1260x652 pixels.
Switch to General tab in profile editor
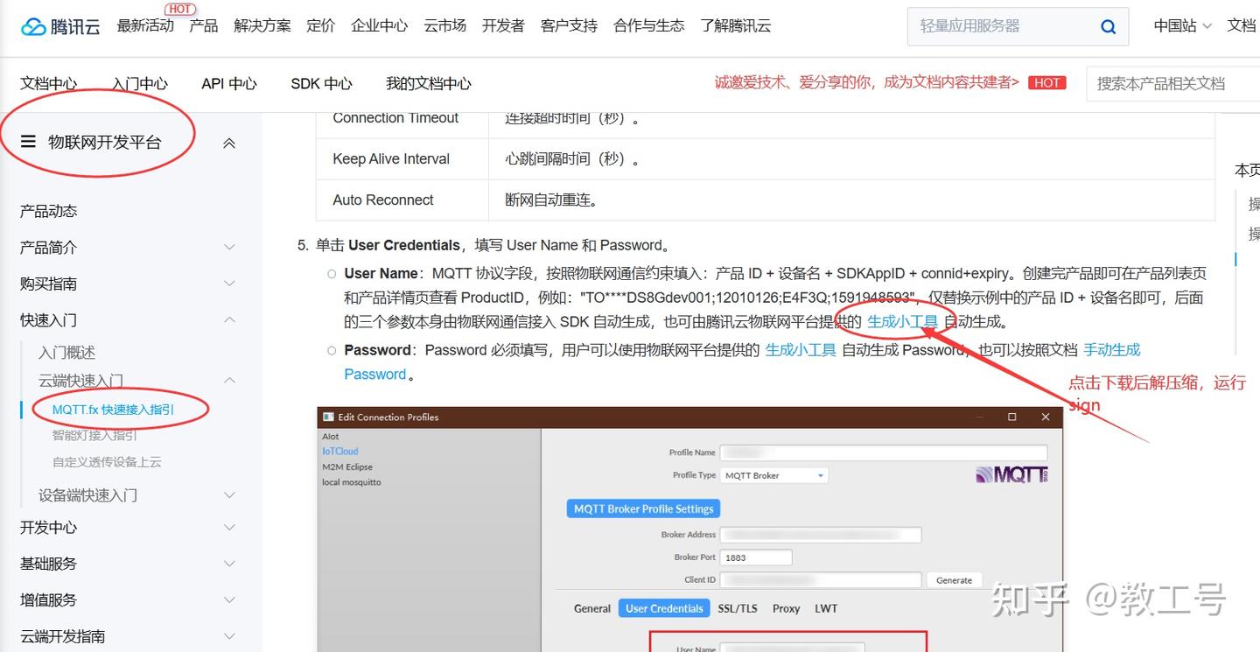(592, 608)
